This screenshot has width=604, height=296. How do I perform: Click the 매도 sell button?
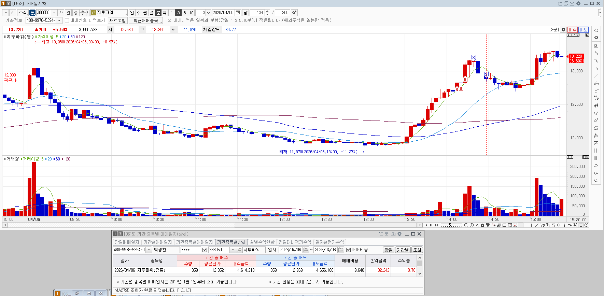pos(584,30)
